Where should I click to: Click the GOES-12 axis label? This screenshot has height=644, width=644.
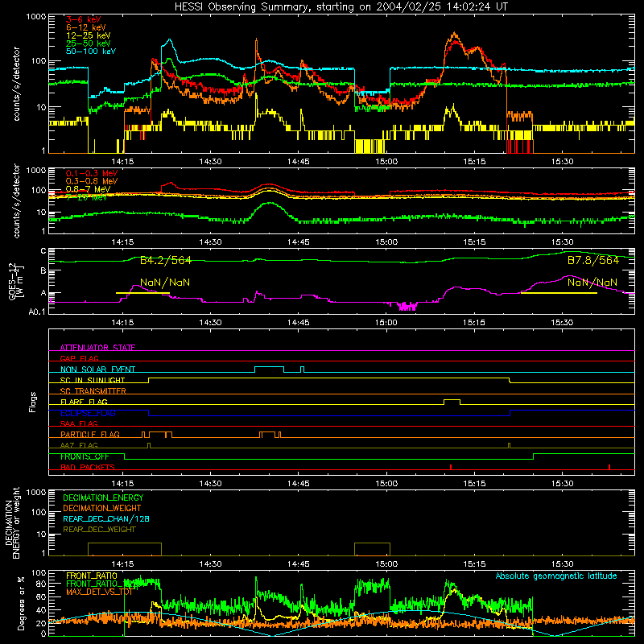(16, 282)
